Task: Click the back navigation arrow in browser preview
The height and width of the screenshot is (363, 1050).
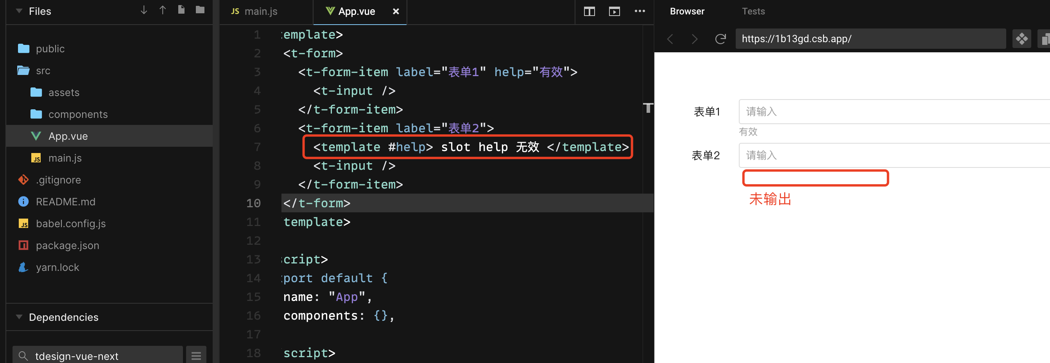Action: (670, 39)
